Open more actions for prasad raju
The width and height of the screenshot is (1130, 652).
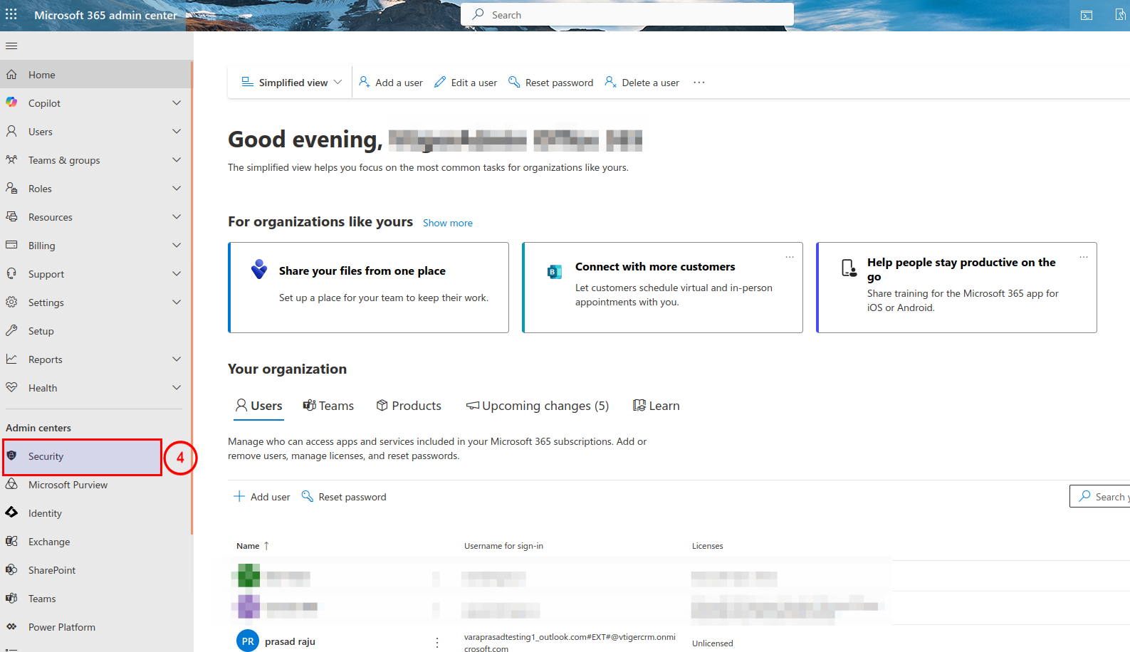[x=437, y=642]
